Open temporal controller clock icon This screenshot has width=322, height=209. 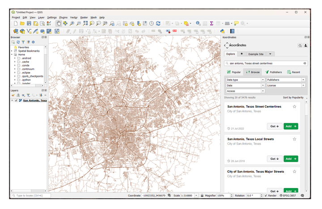click(x=152, y=23)
